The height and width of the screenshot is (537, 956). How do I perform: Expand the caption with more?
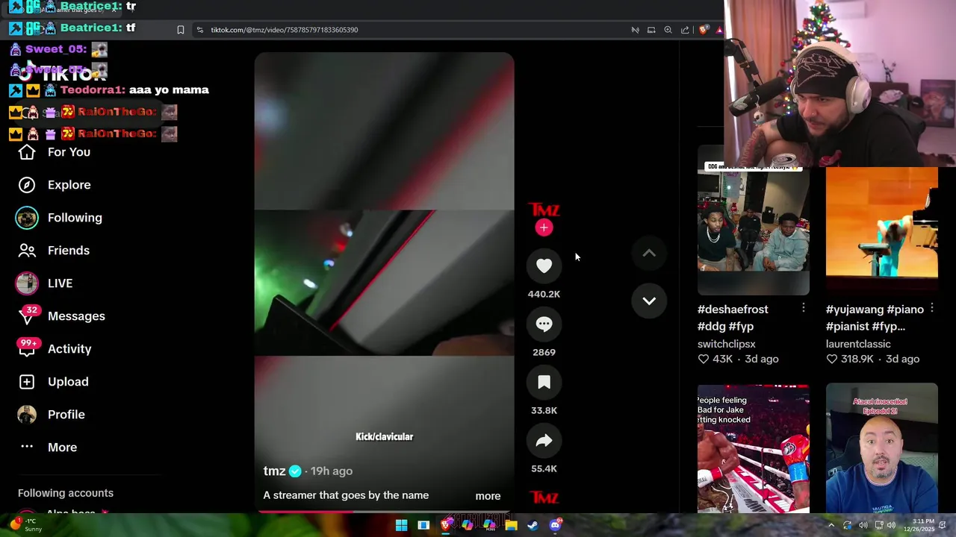[x=488, y=496]
